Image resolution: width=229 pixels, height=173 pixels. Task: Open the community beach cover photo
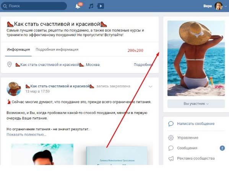[x=196, y=58]
